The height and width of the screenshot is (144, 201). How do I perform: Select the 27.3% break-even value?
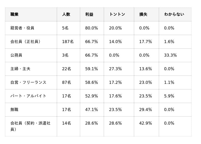[x=115, y=69]
